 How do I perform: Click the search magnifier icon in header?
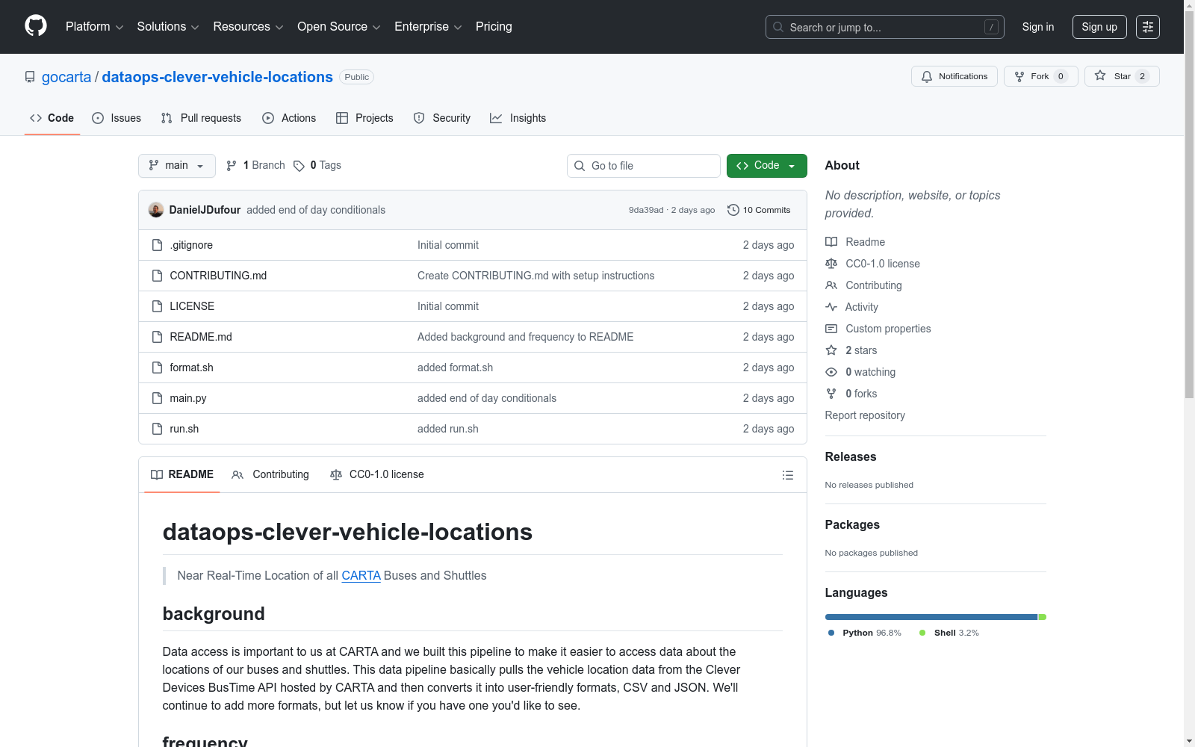(778, 27)
